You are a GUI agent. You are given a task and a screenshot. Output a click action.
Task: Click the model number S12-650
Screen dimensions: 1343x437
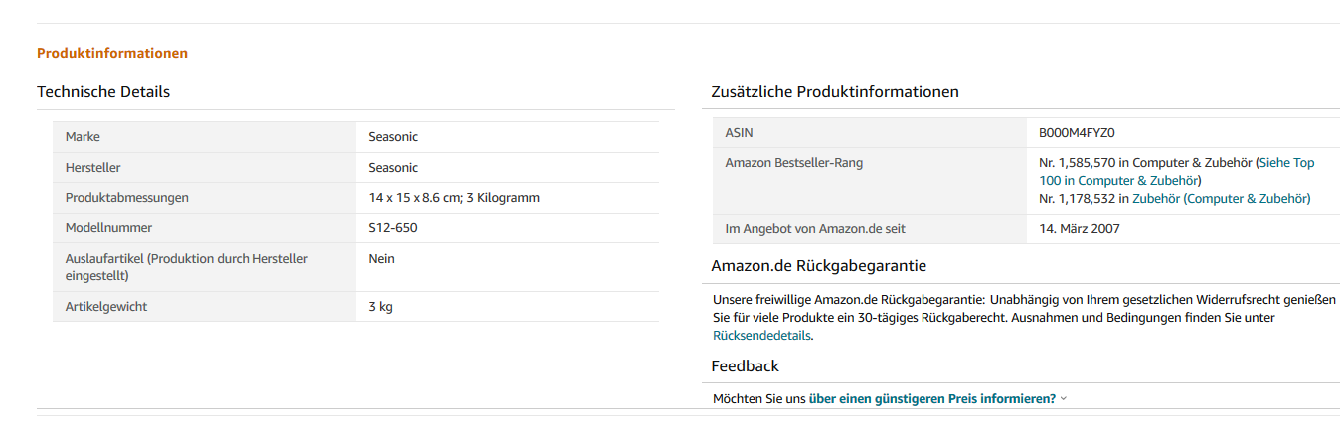(392, 229)
